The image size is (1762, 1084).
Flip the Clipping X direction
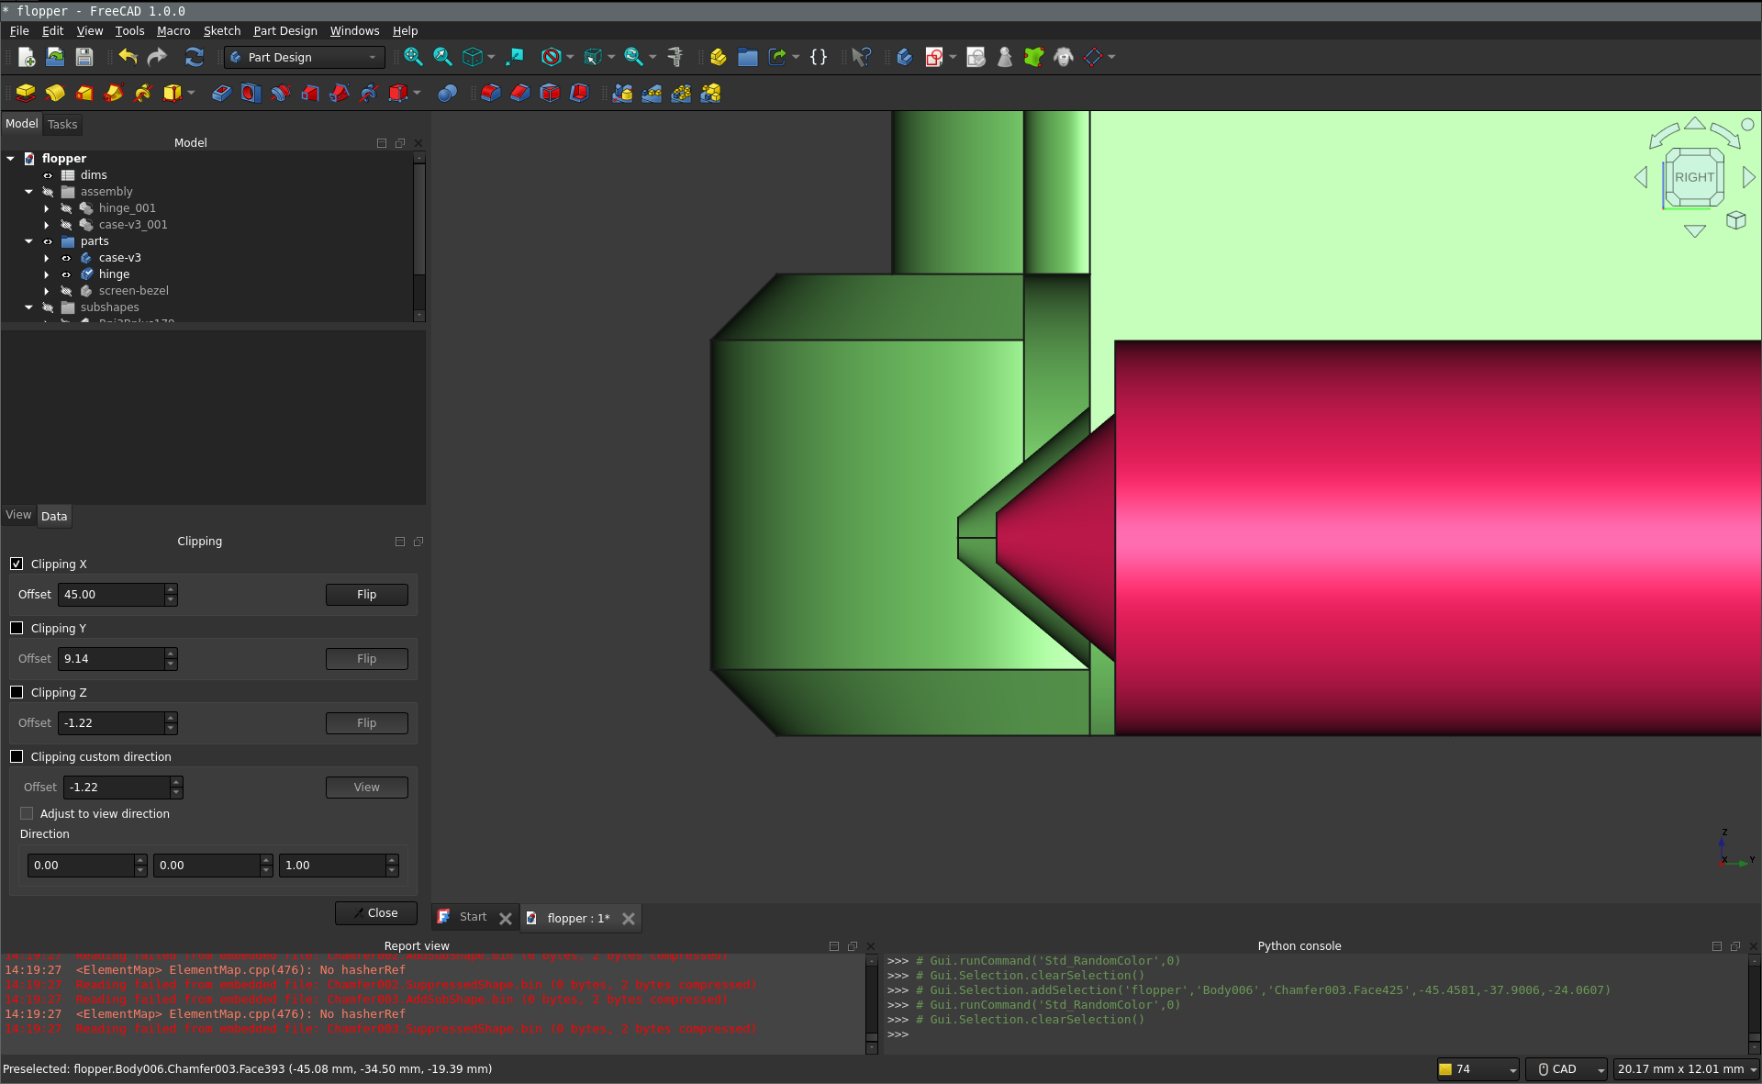coord(366,595)
